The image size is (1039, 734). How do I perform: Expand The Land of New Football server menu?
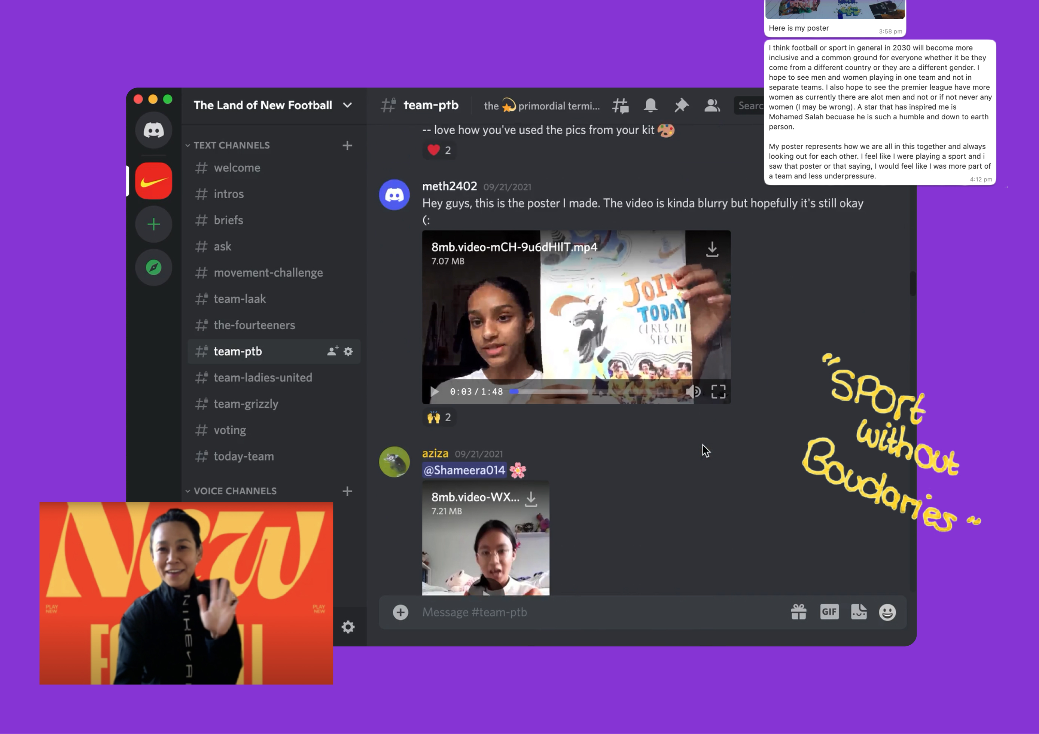273,105
